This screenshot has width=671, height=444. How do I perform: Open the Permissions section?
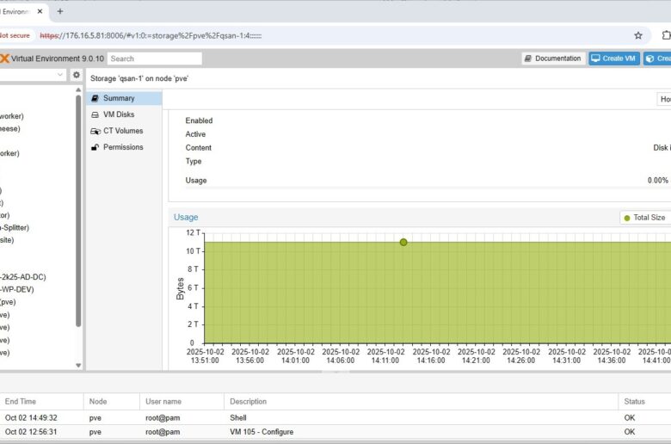point(123,147)
